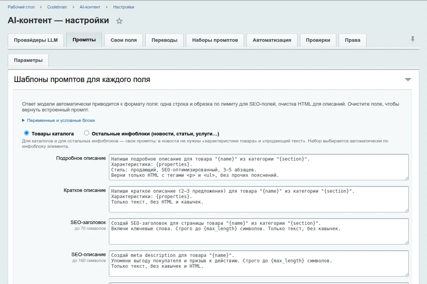Select the Остальные инфоблоки radio button
The width and height of the screenshot is (427, 284).
click(86, 133)
